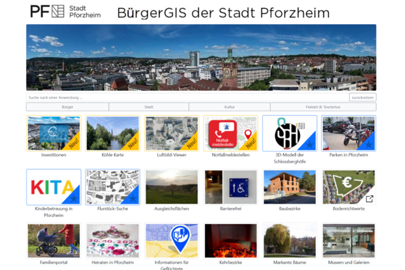Click the Investitionen label text
Screen dimensions: 405x270
click(x=54, y=155)
